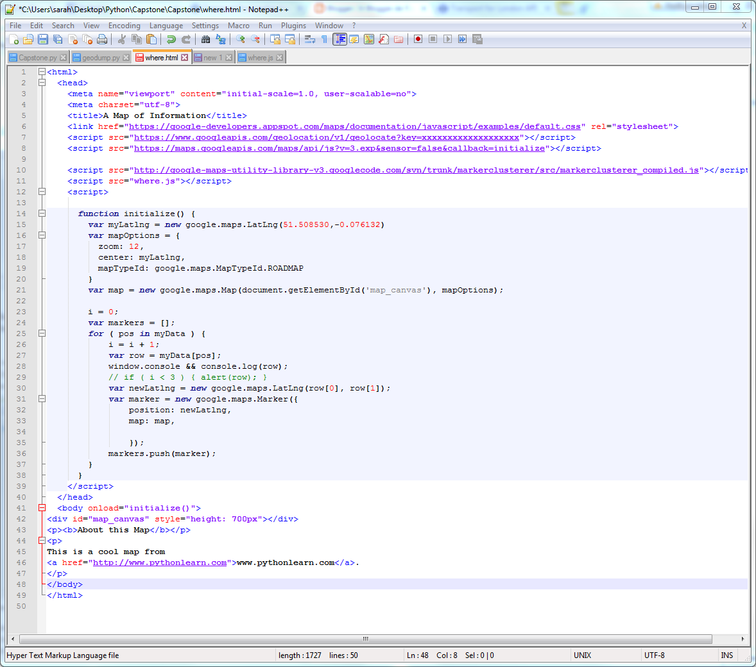Click the Paste clipboard icon
Screen dimensions: 756x667
[x=151, y=40]
